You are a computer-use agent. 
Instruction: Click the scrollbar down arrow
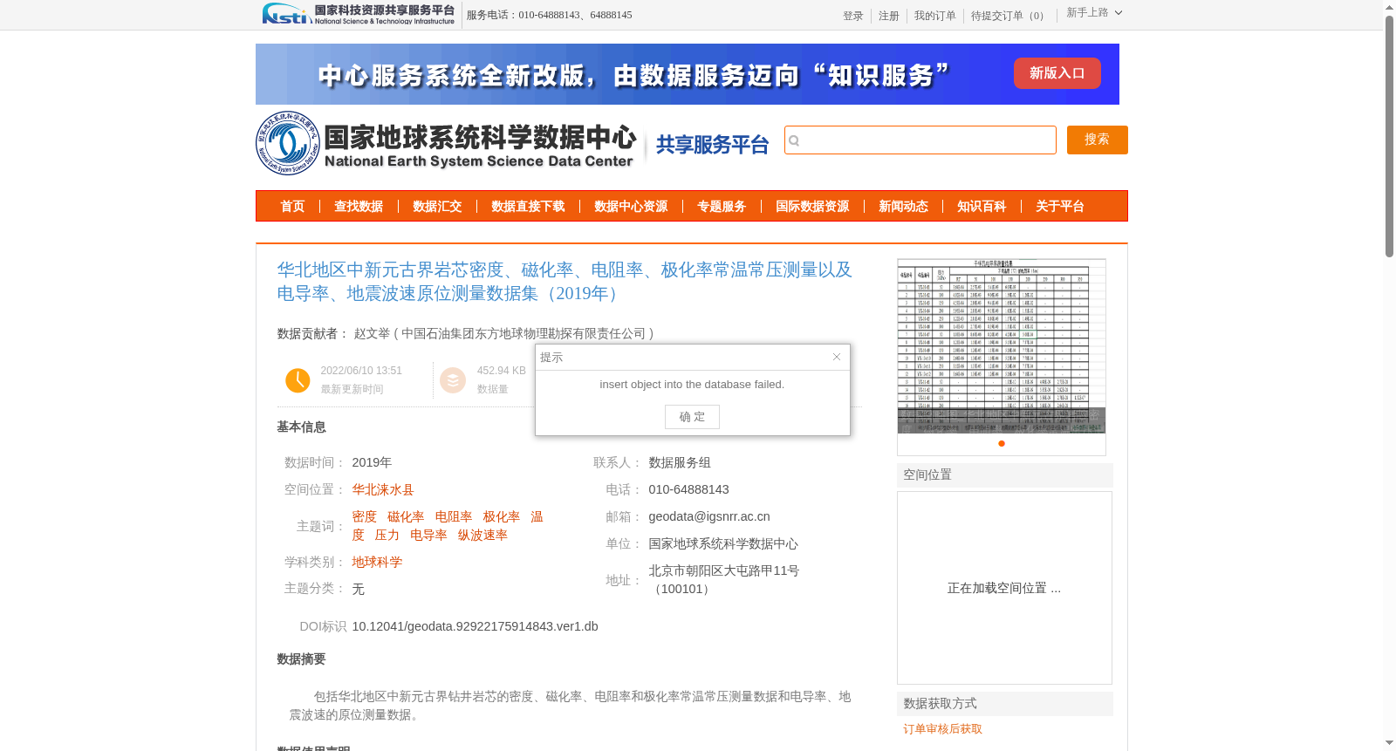pos(1389,743)
